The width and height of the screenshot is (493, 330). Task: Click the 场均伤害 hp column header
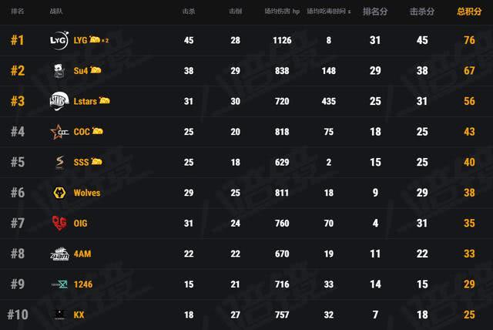coord(281,12)
